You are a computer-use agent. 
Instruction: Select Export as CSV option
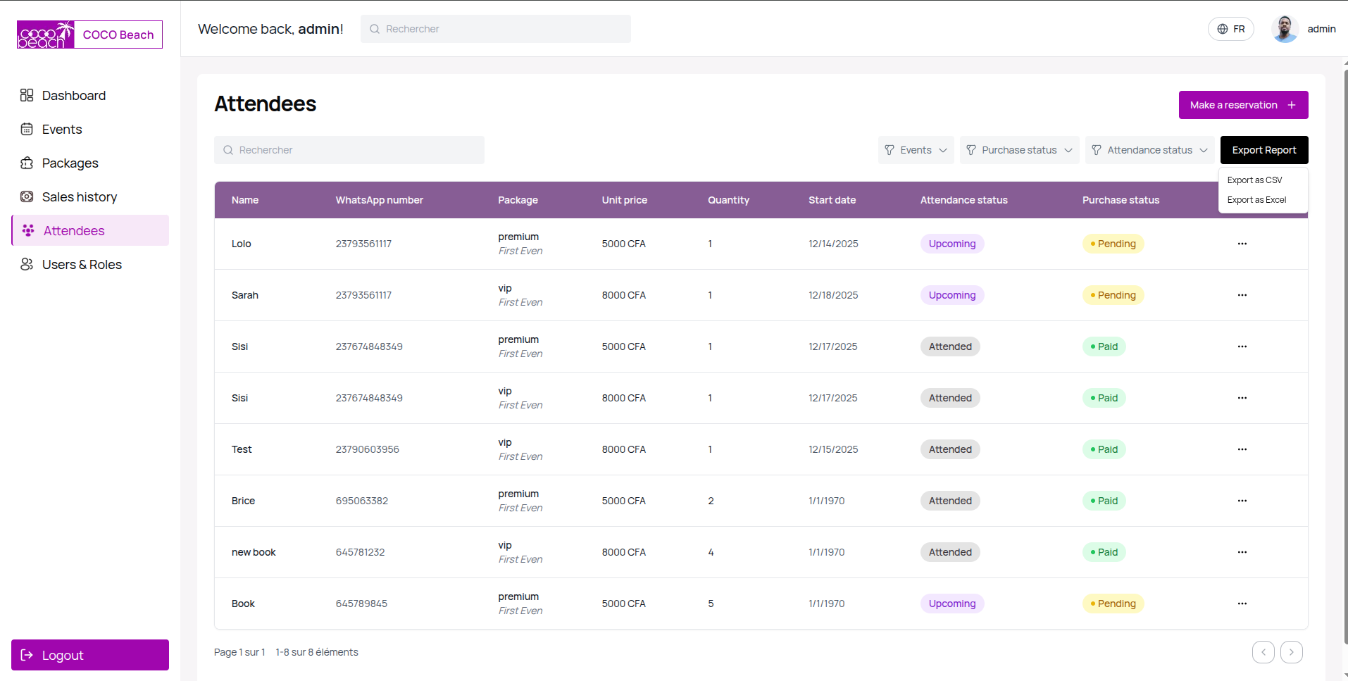point(1254,180)
